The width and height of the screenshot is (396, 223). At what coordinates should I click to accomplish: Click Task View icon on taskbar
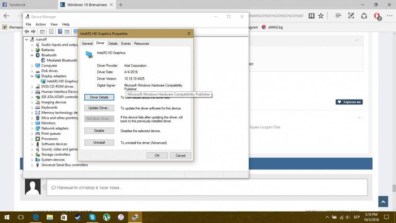pos(21,217)
